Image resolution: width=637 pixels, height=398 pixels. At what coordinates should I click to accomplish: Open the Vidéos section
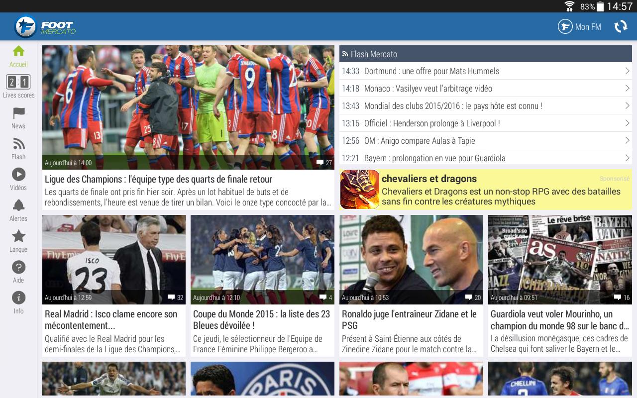[x=18, y=175]
